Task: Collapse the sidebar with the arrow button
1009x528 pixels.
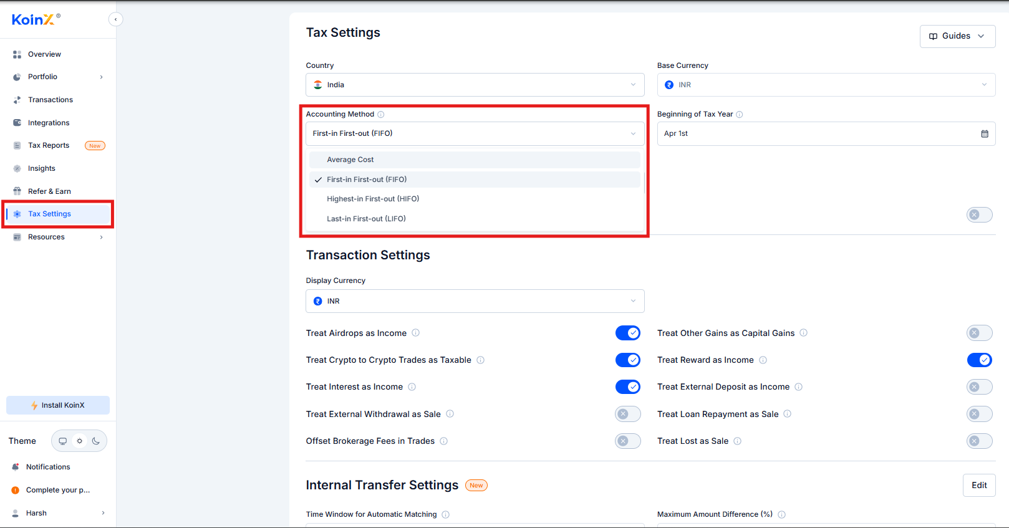Action: point(115,19)
